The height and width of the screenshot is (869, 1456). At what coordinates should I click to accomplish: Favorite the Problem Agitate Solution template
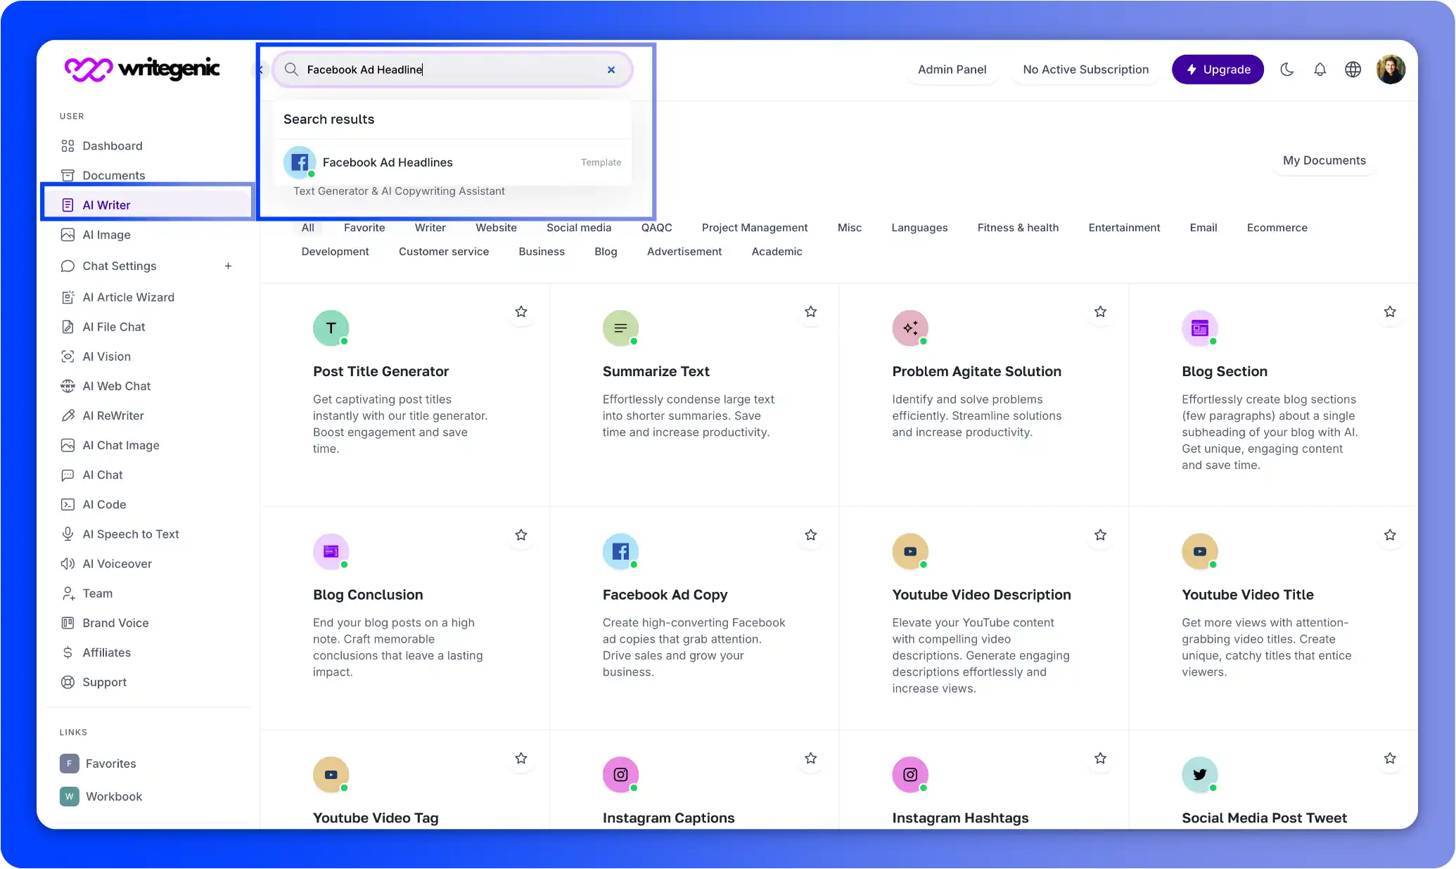pos(1101,311)
